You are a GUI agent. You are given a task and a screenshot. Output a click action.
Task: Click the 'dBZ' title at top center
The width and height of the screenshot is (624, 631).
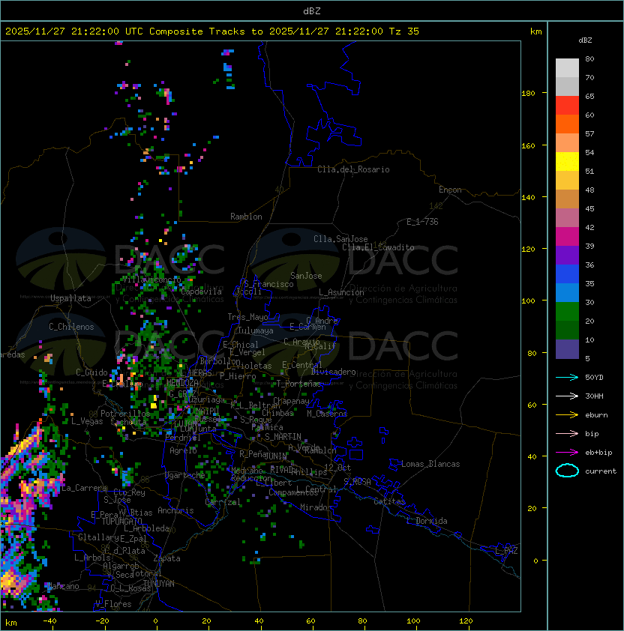(x=312, y=11)
